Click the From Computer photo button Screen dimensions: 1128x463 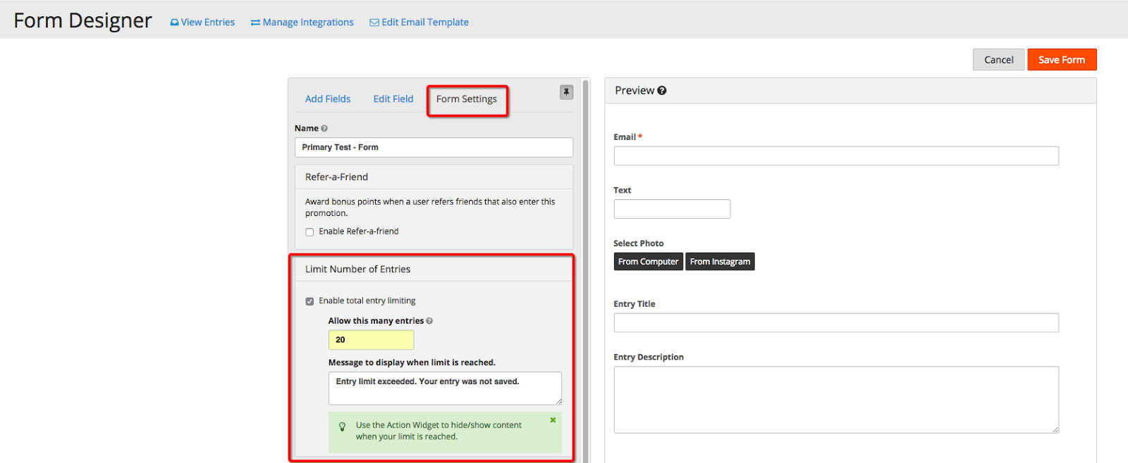(x=648, y=262)
